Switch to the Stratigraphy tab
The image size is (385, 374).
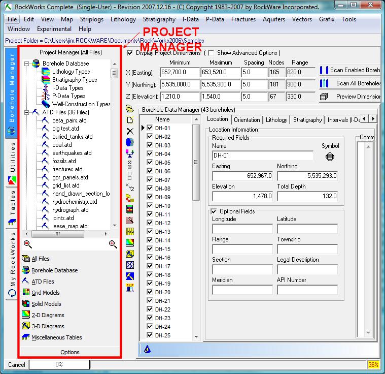point(307,120)
